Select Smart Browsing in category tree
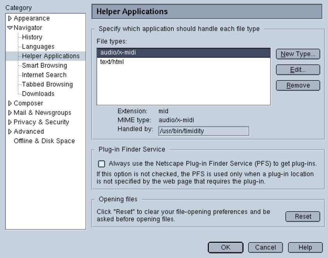Viewport: 328px width, 258px height. [44, 65]
